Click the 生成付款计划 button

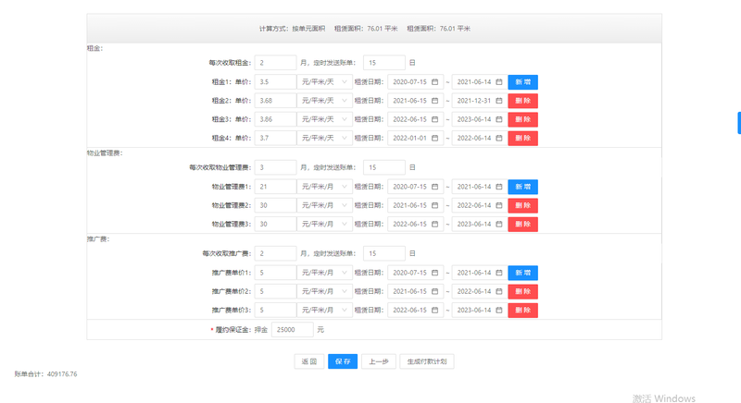pos(427,361)
